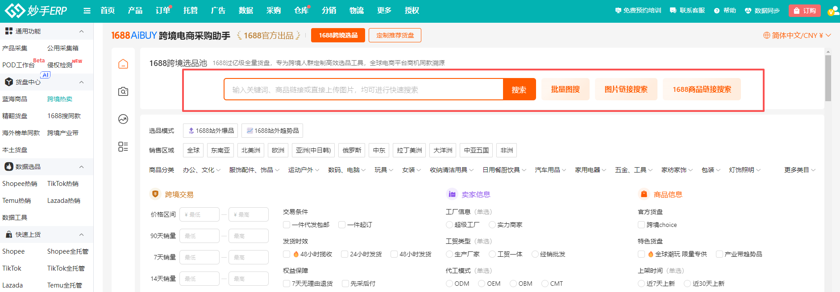Screen dimensions: 840x292
Task: Click the keyword search input field
Action: 364,90
